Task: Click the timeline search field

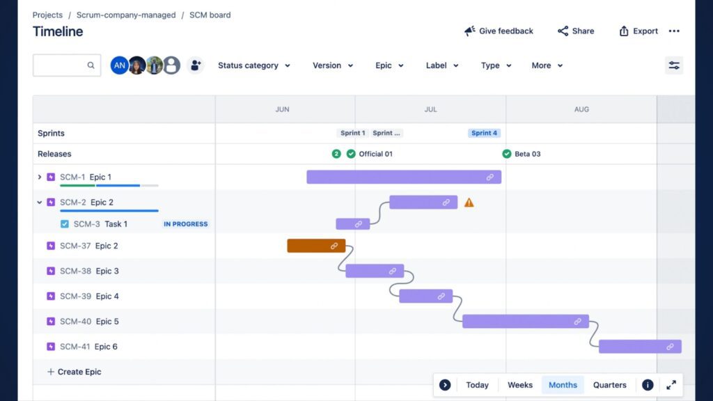Action: [67, 65]
